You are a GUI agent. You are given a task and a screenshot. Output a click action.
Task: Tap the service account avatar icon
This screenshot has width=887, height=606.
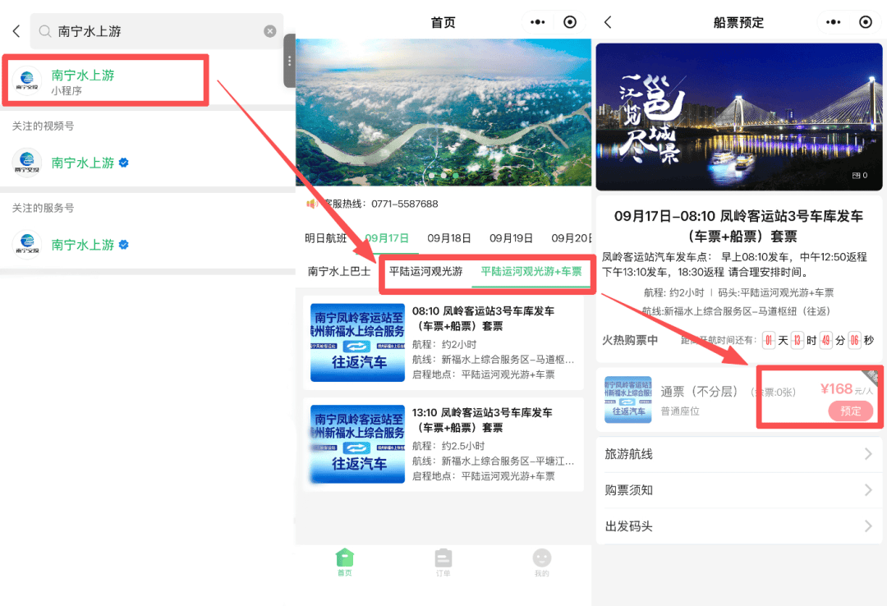(x=27, y=245)
